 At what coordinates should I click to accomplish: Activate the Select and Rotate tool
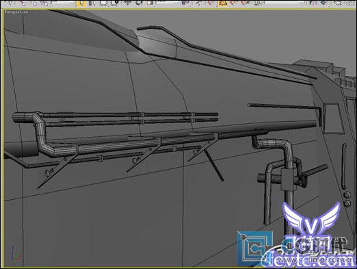tap(139, 3)
